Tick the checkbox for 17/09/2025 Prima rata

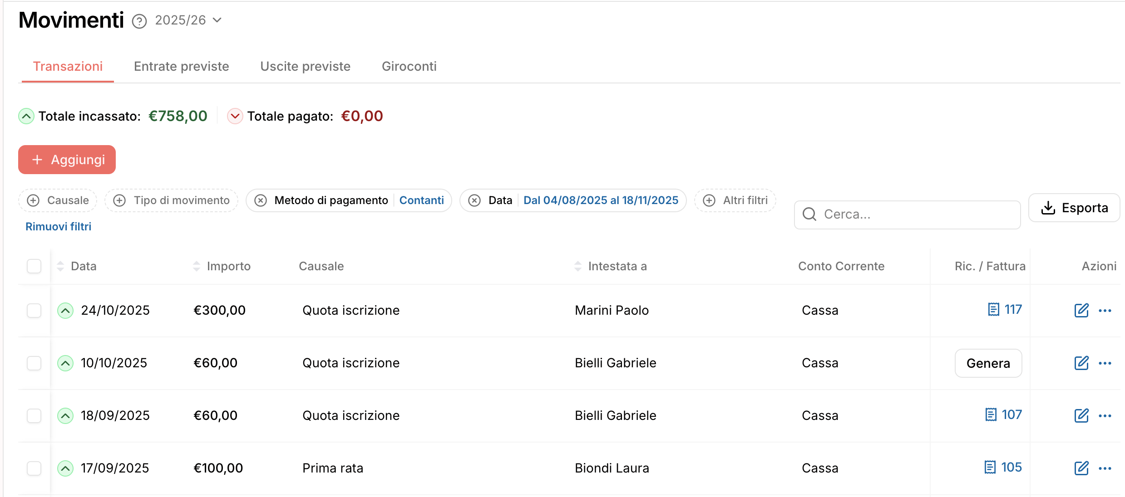(x=34, y=468)
